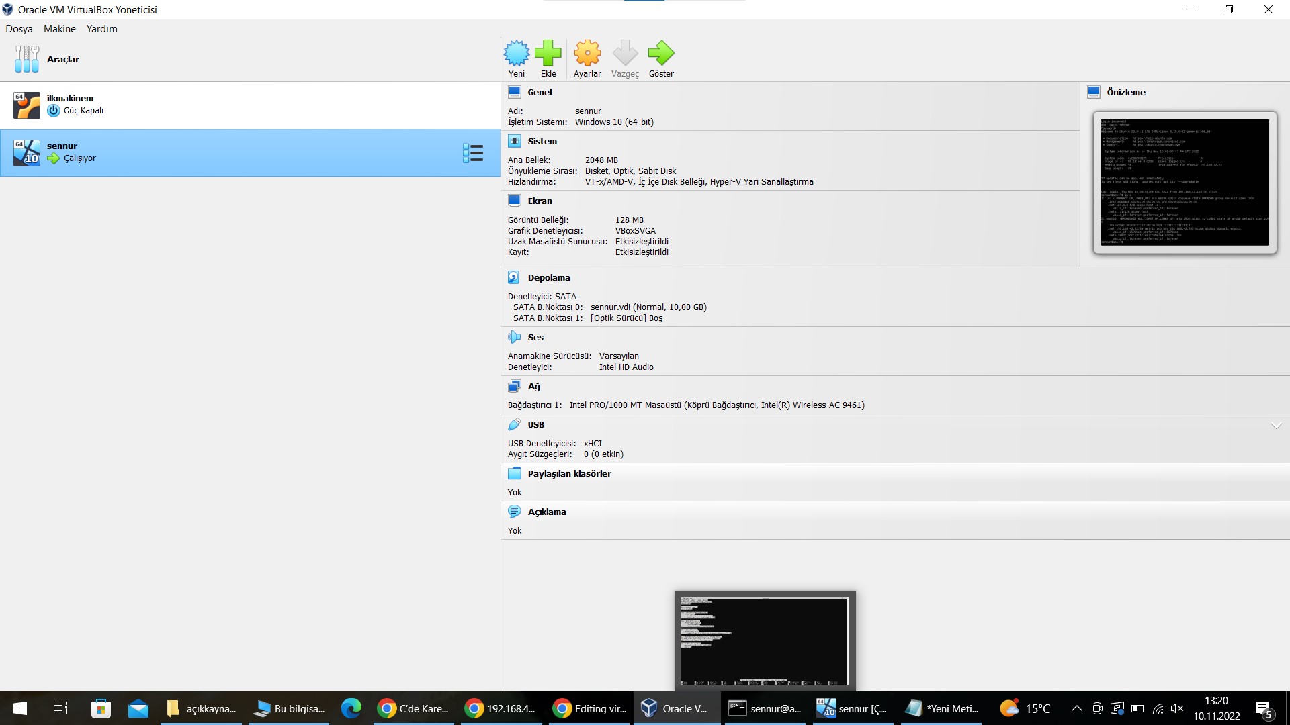Click the USB section icon
Image resolution: width=1290 pixels, height=725 pixels.
(x=514, y=424)
